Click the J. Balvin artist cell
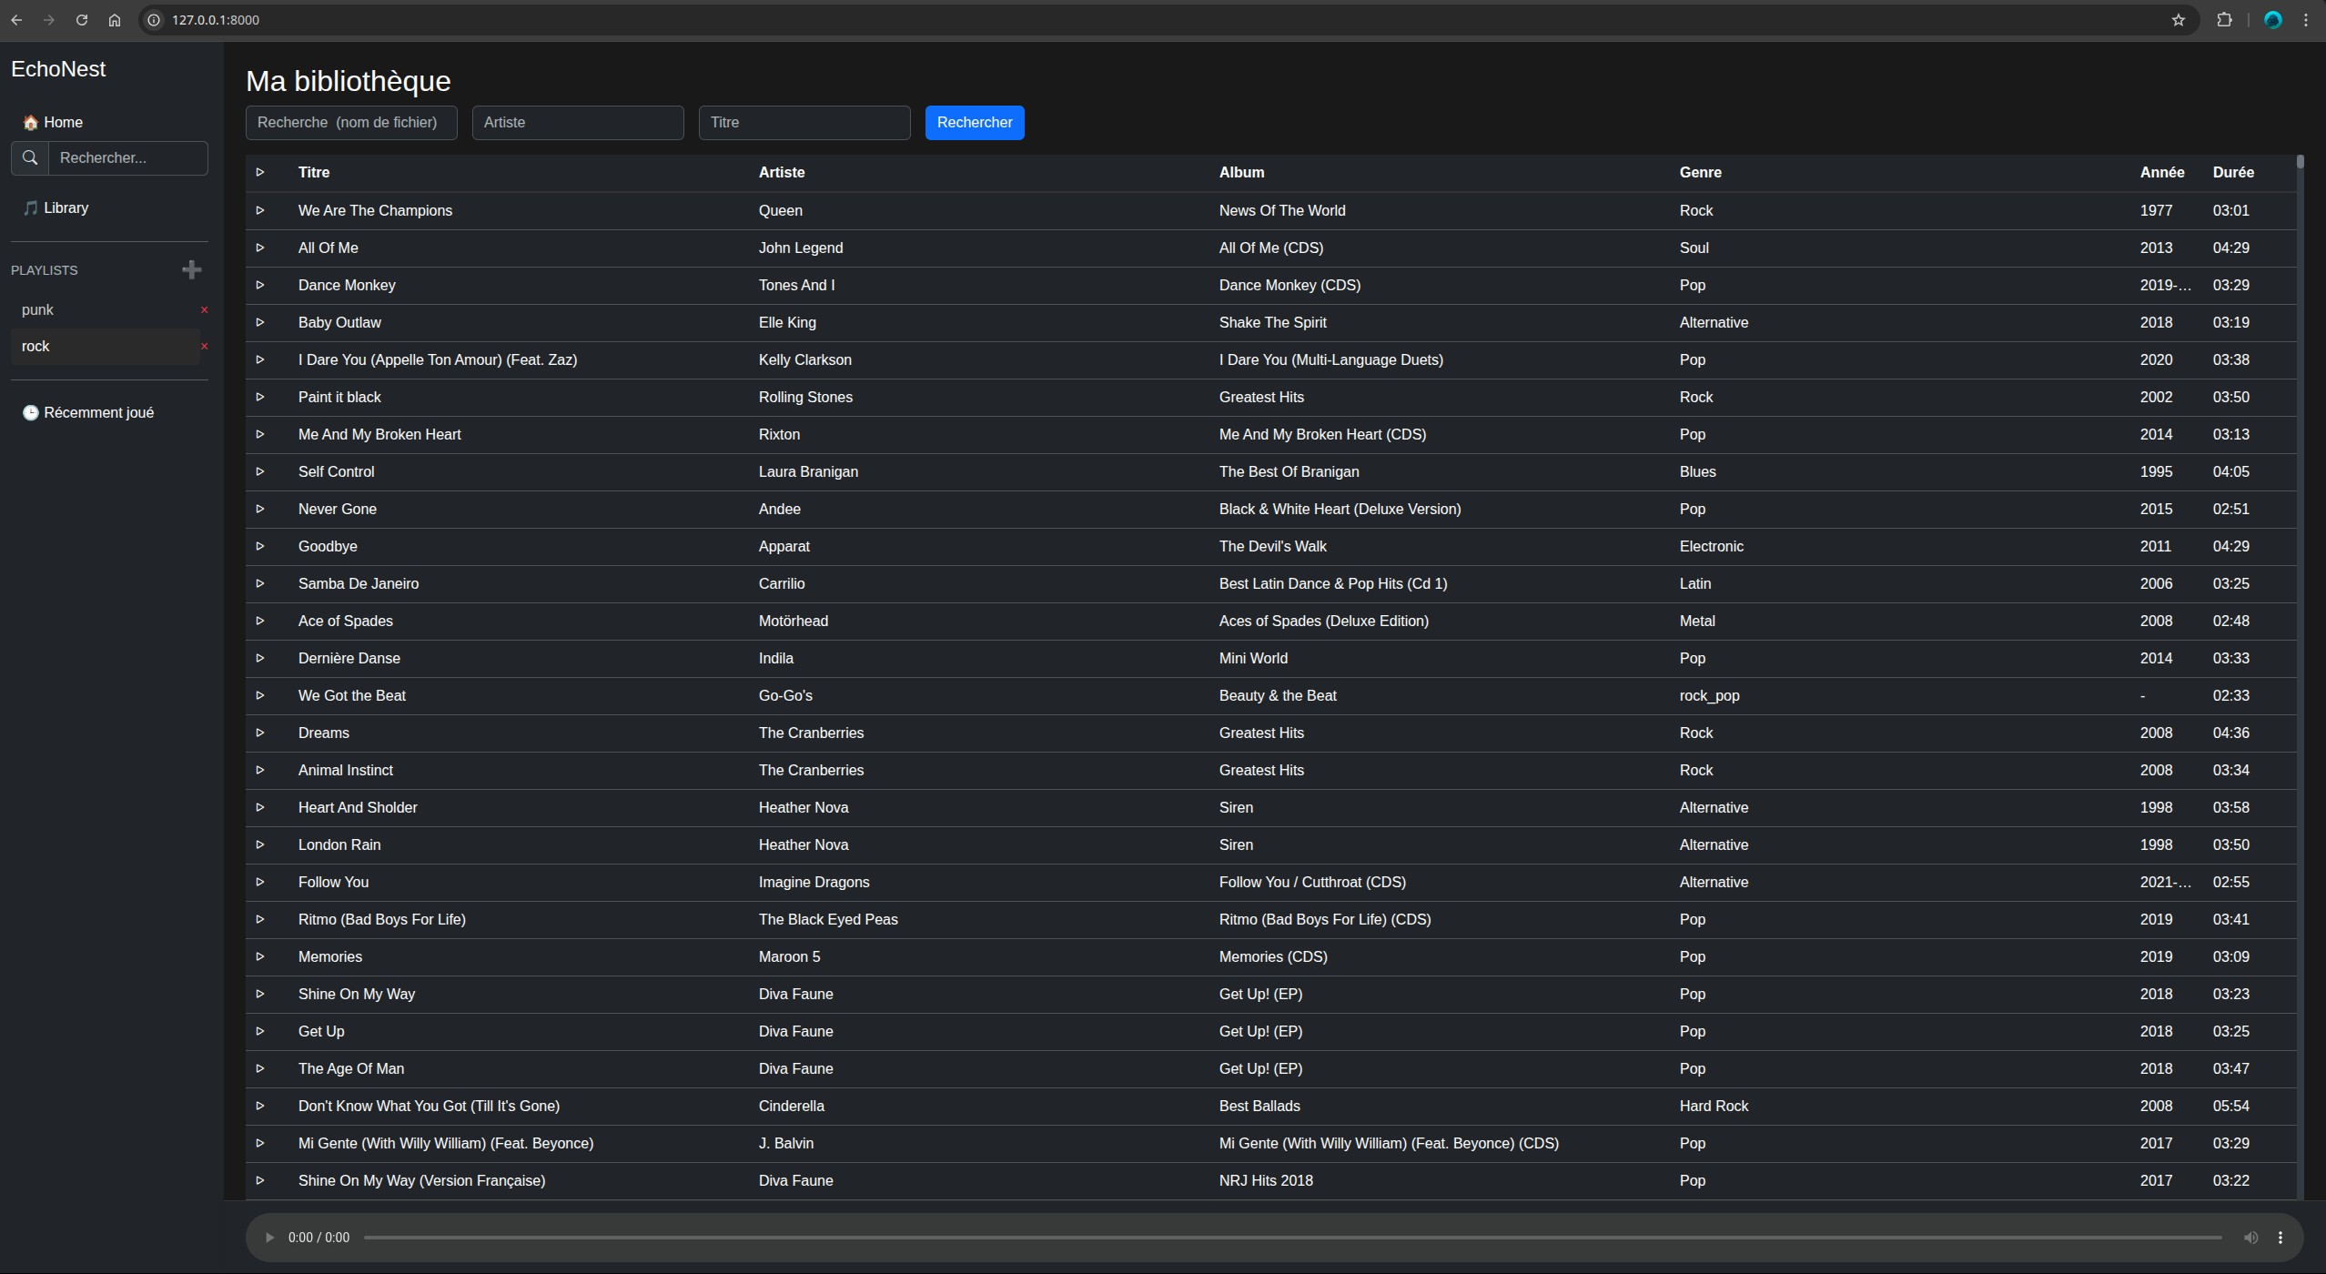The width and height of the screenshot is (2326, 1274). 786,1143
